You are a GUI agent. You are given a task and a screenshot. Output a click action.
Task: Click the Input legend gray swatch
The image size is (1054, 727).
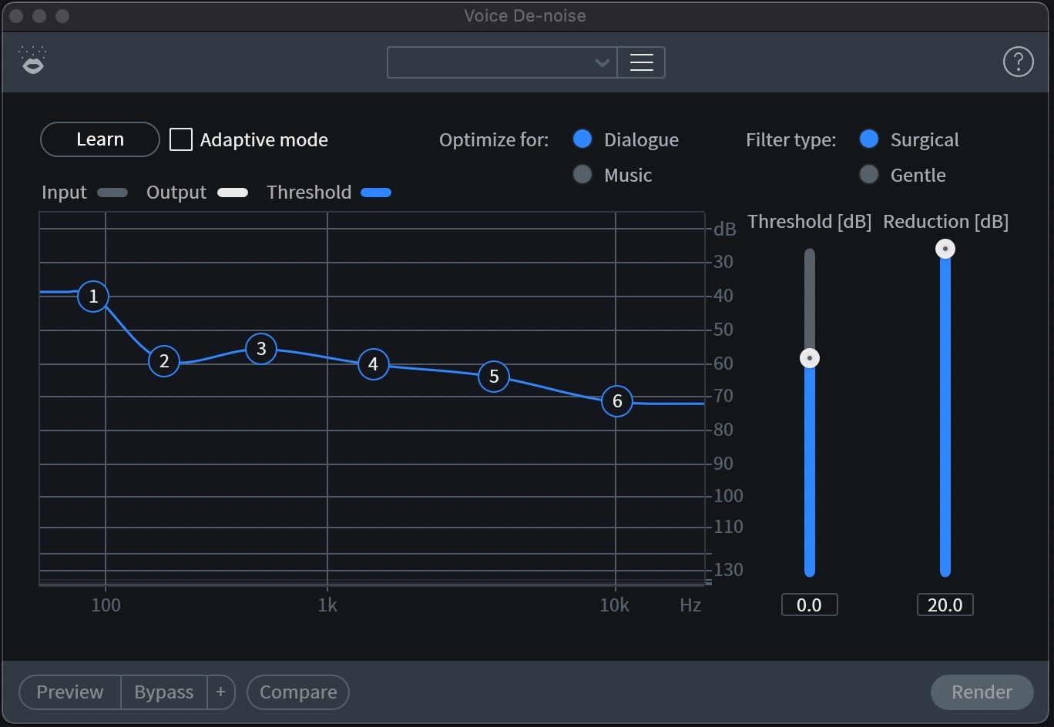(x=113, y=193)
